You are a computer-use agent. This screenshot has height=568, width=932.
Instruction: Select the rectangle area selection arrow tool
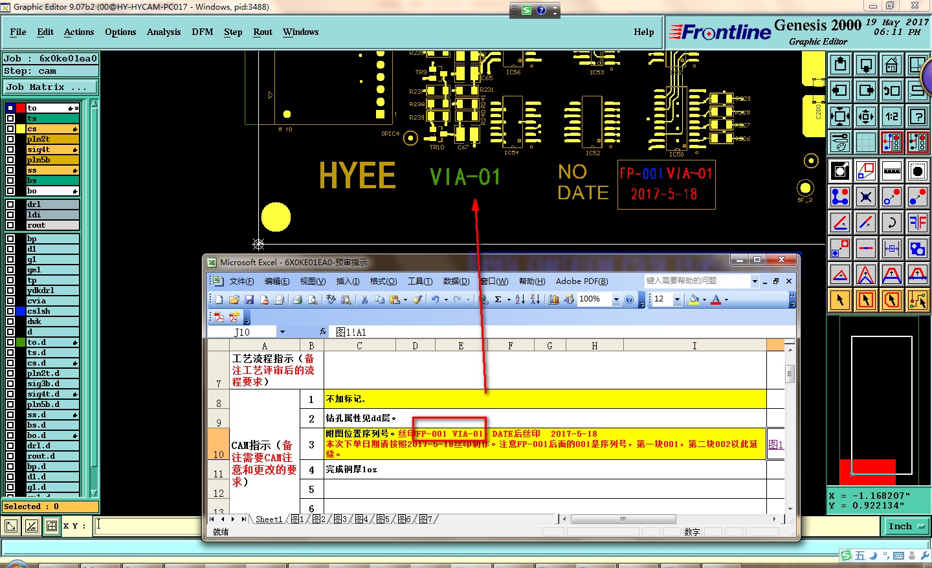click(866, 300)
